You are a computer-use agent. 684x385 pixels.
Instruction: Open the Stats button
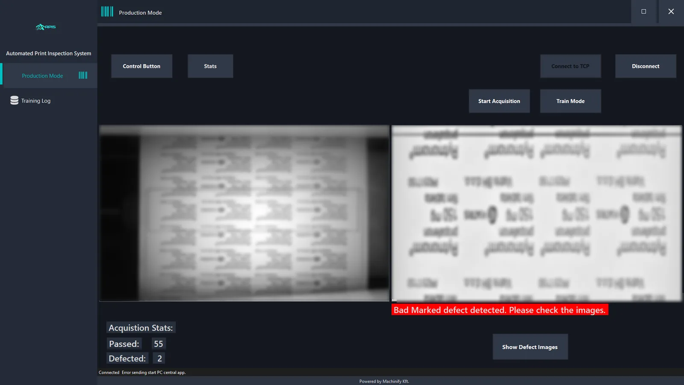tap(210, 66)
